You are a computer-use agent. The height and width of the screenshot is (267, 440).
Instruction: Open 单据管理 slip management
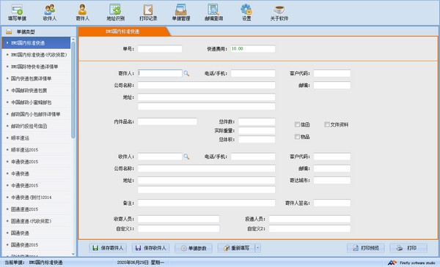[181, 13]
